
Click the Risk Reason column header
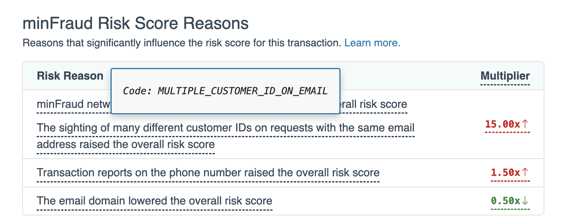click(x=70, y=76)
